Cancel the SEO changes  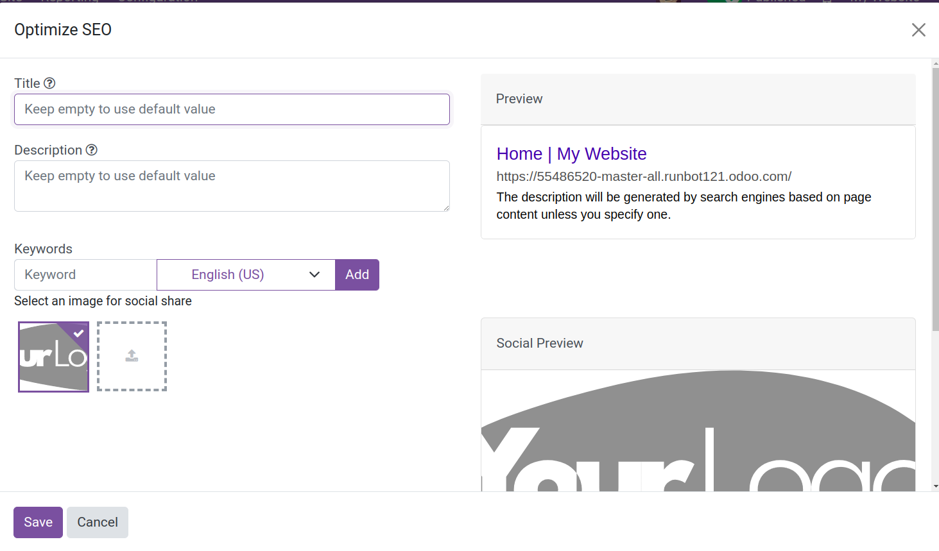coord(98,522)
